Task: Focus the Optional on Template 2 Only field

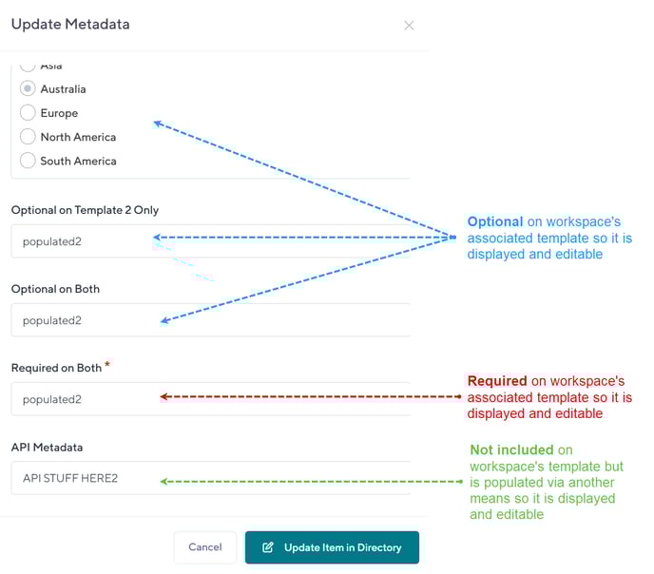Action: click(209, 241)
